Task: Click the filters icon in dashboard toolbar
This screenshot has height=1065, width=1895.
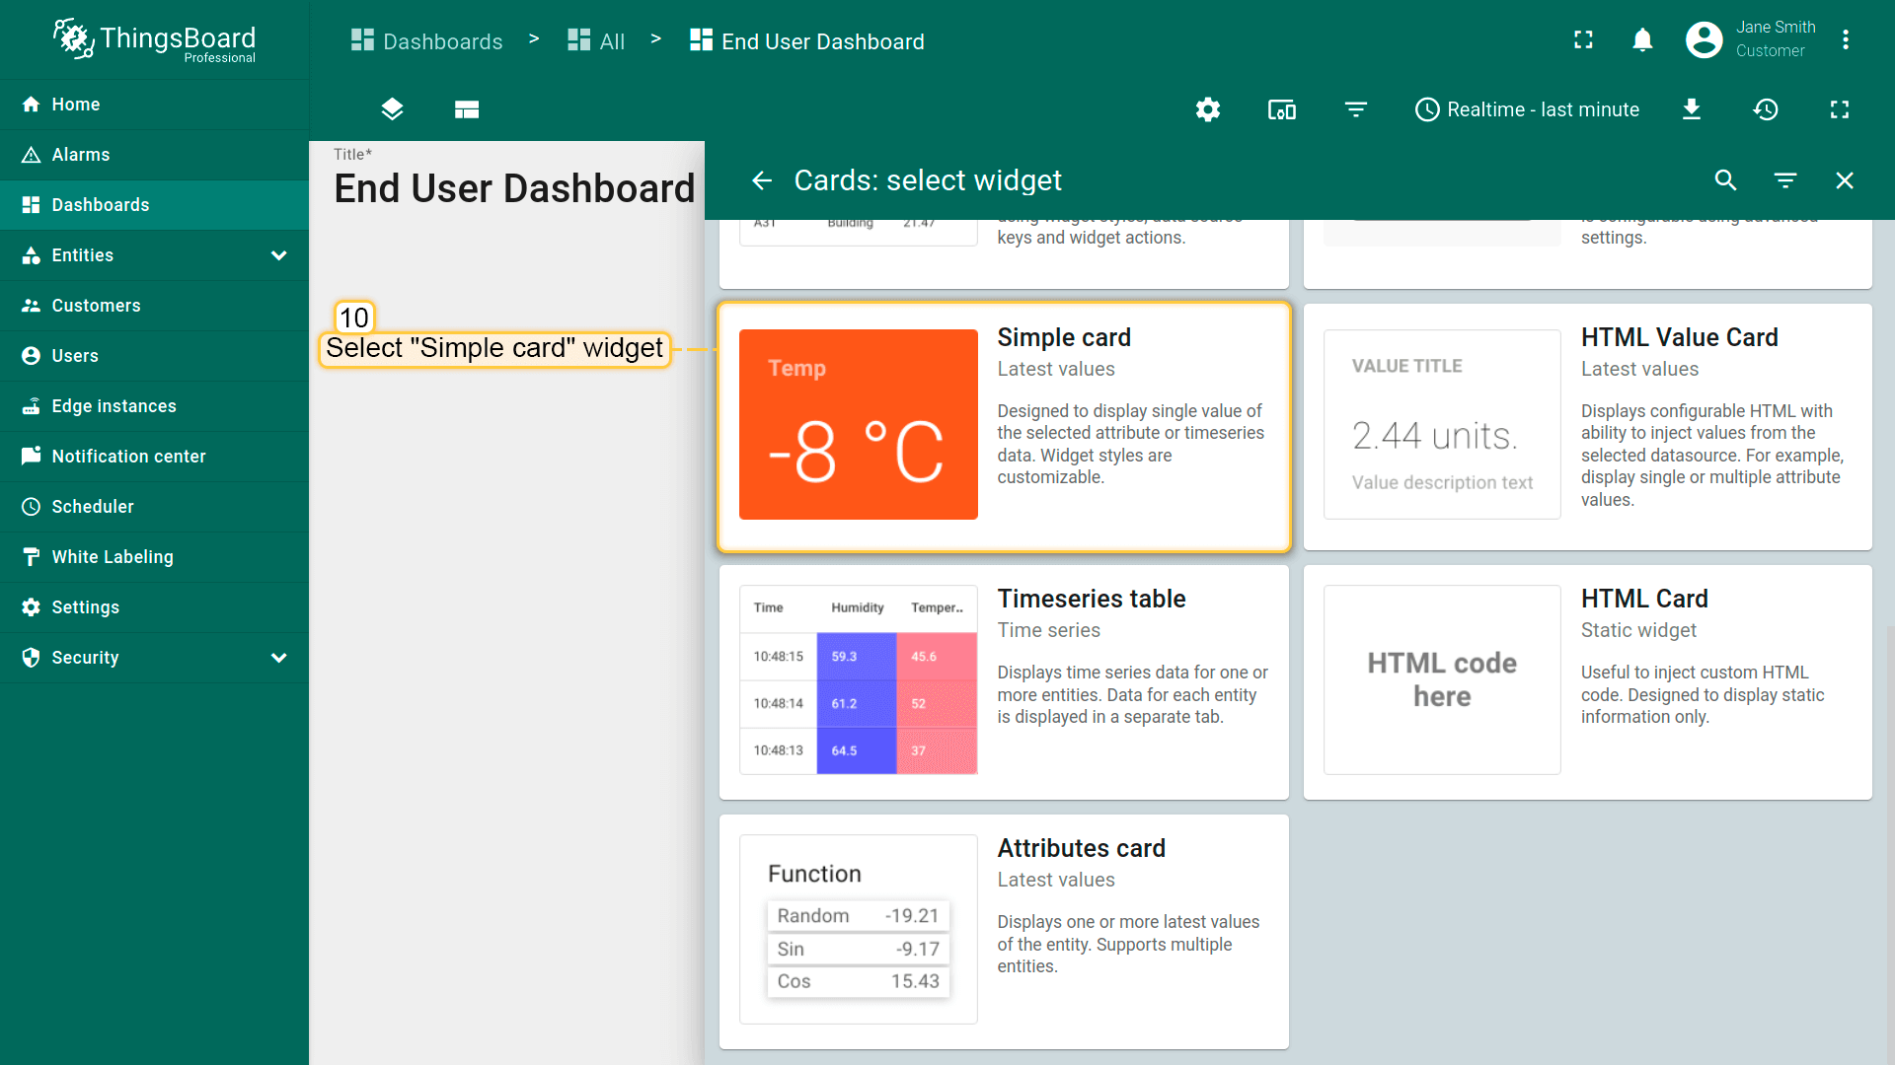Action: pyautogui.click(x=1355, y=109)
